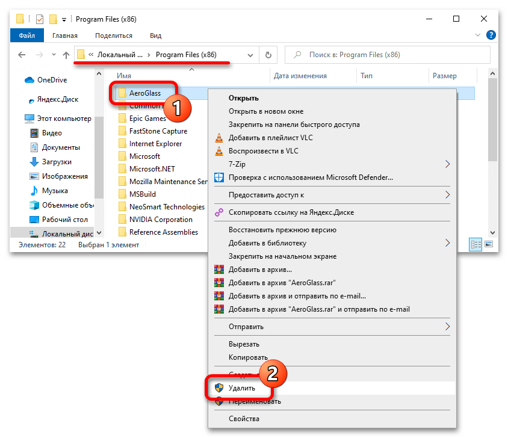The width and height of the screenshot is (508, 438).
Task: Click WinRAR icon for Добавить в архив...
Action: click(219, 270)
